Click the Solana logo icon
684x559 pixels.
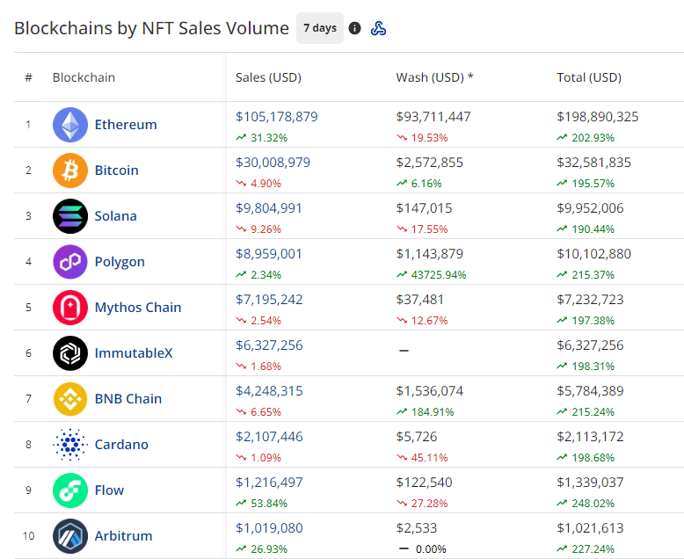70,216
